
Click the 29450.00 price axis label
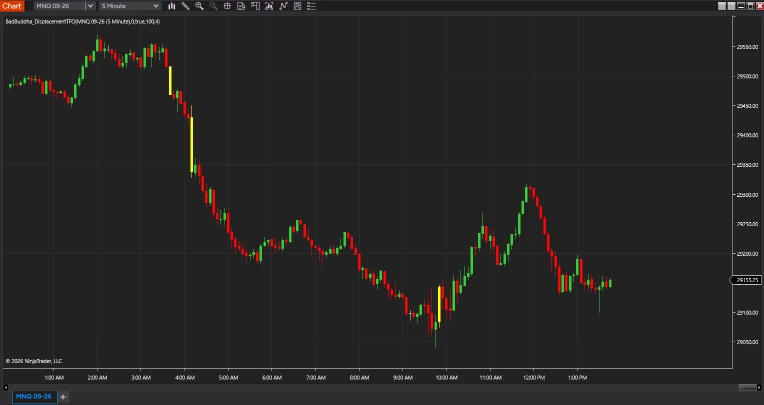click(747, 106)
